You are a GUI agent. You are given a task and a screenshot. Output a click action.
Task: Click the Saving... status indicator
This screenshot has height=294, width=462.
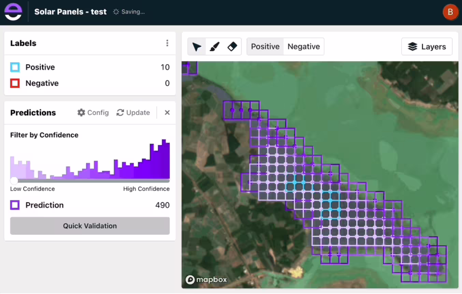click(x=129, y=12)
